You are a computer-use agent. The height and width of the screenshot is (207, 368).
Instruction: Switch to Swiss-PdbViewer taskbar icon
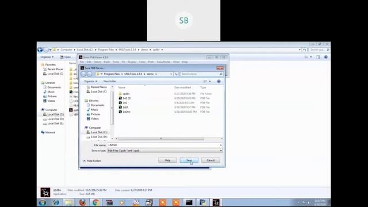pyautogui.click(x=216, y=202)
